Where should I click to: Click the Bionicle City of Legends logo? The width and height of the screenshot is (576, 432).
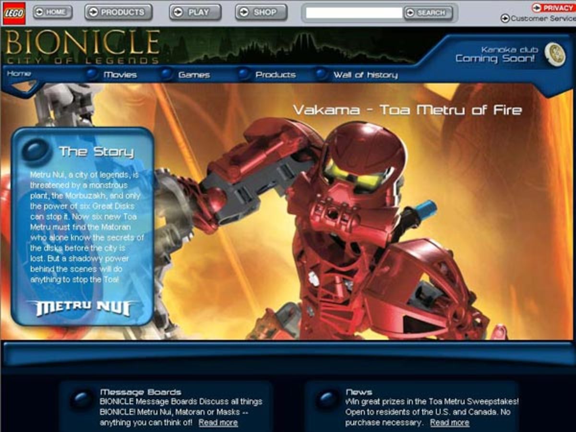pos(83,47)
